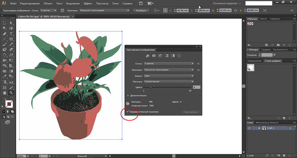Select the Zoom magnifier tool
Viewport: 297px width, 158px height.
coord(11,93)
